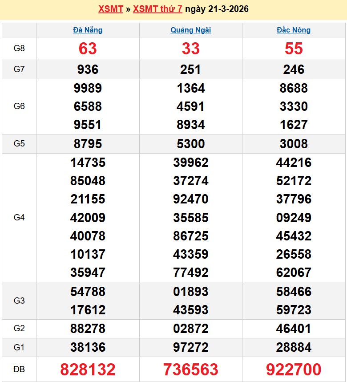Viewport: 347px width, 382px height.
Task: Select the G2 number 02872
Action: coord(190,329)
